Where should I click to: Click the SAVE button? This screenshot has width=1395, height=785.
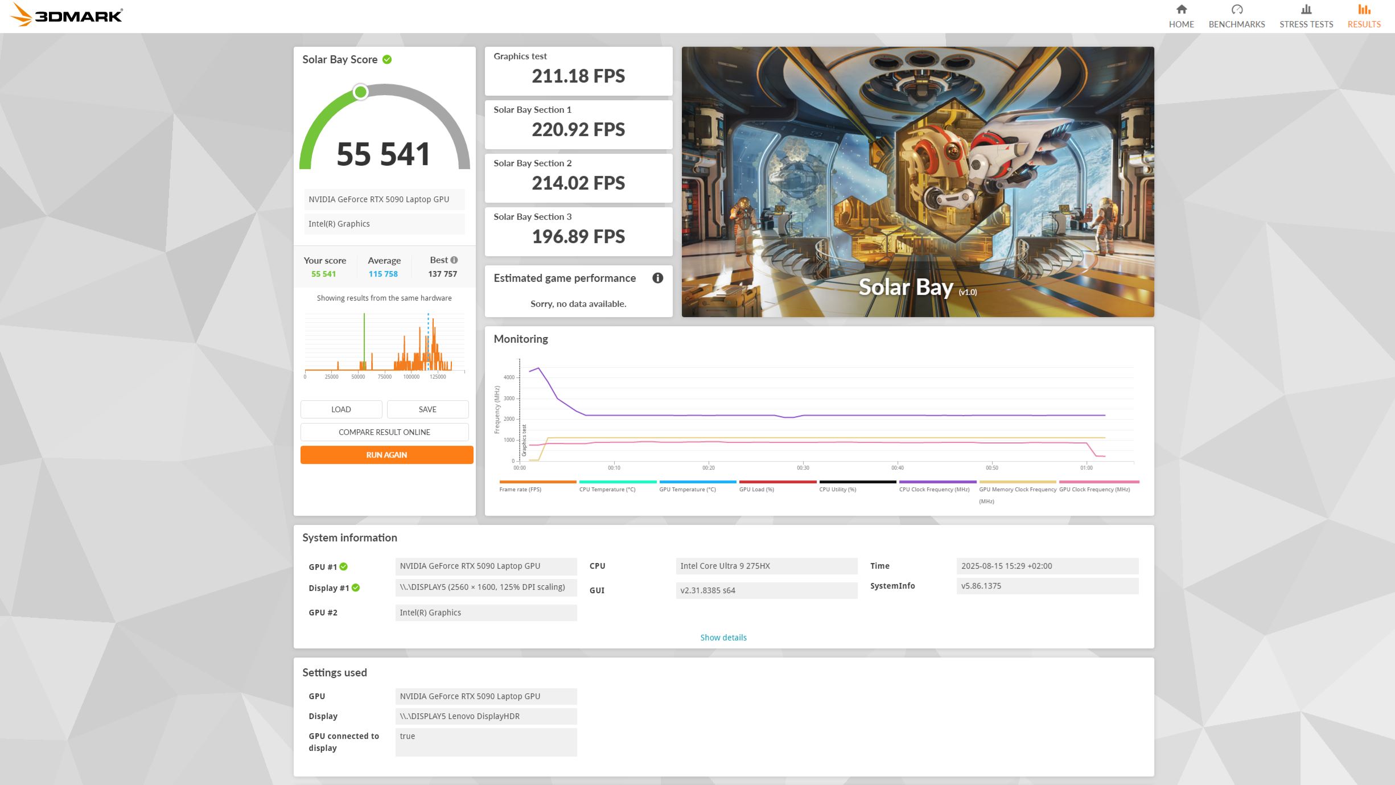point(428,409)
